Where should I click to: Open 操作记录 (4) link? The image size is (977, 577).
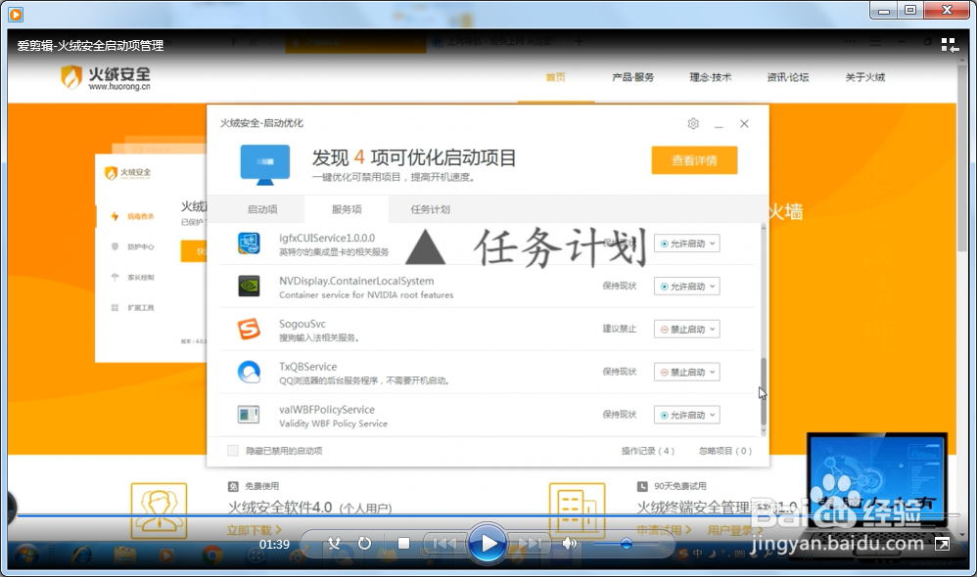647,451
